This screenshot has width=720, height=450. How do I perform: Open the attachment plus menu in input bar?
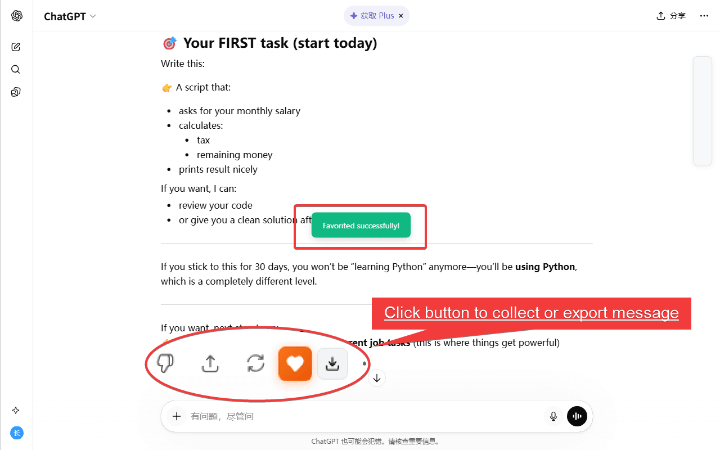tap(176, 416)
